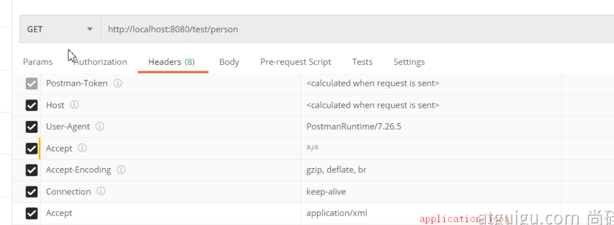Open the Pre-request Script tab
614x225 pixels.
[296, 62]
